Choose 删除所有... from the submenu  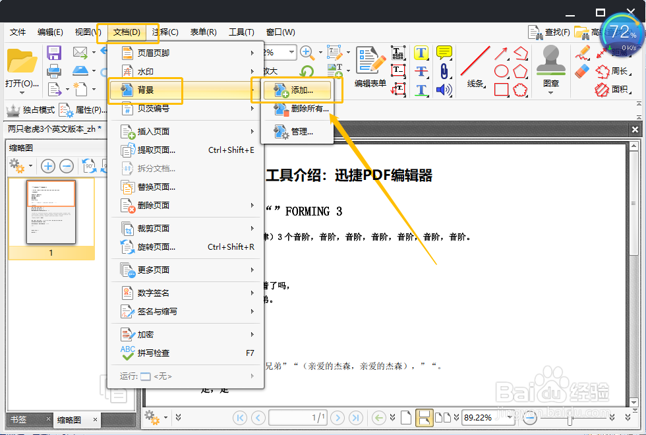click(302, 109)
